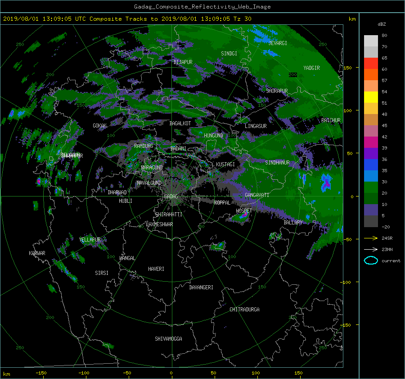Click the bright green 30 dBZ legend swatch
This screenshot has height=379, width=405.
[x=371, y=187]
